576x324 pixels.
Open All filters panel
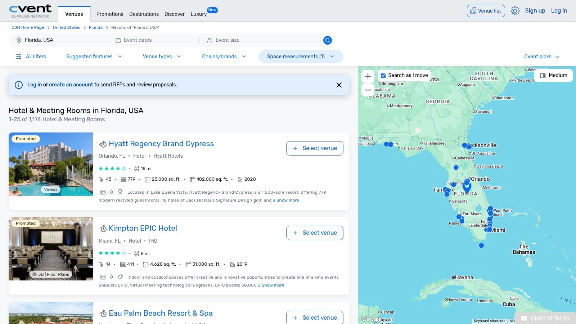pos(31,57)
